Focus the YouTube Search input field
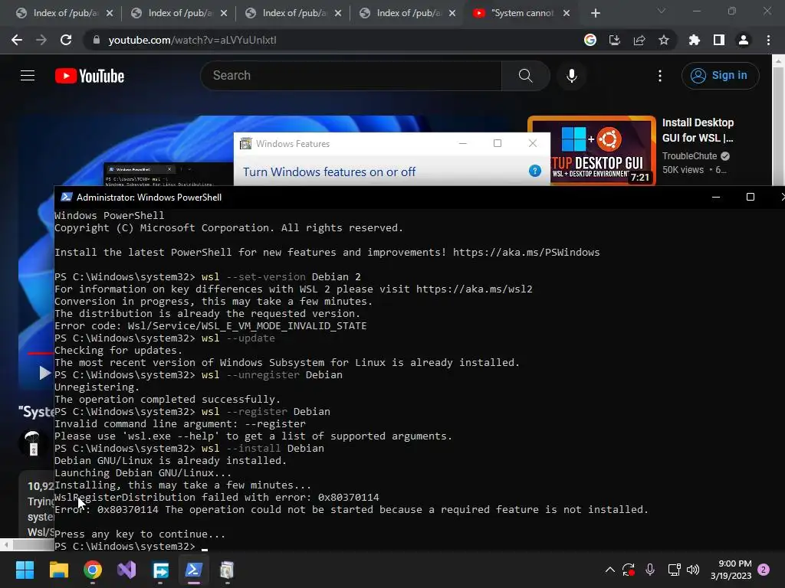 point(351,76)
